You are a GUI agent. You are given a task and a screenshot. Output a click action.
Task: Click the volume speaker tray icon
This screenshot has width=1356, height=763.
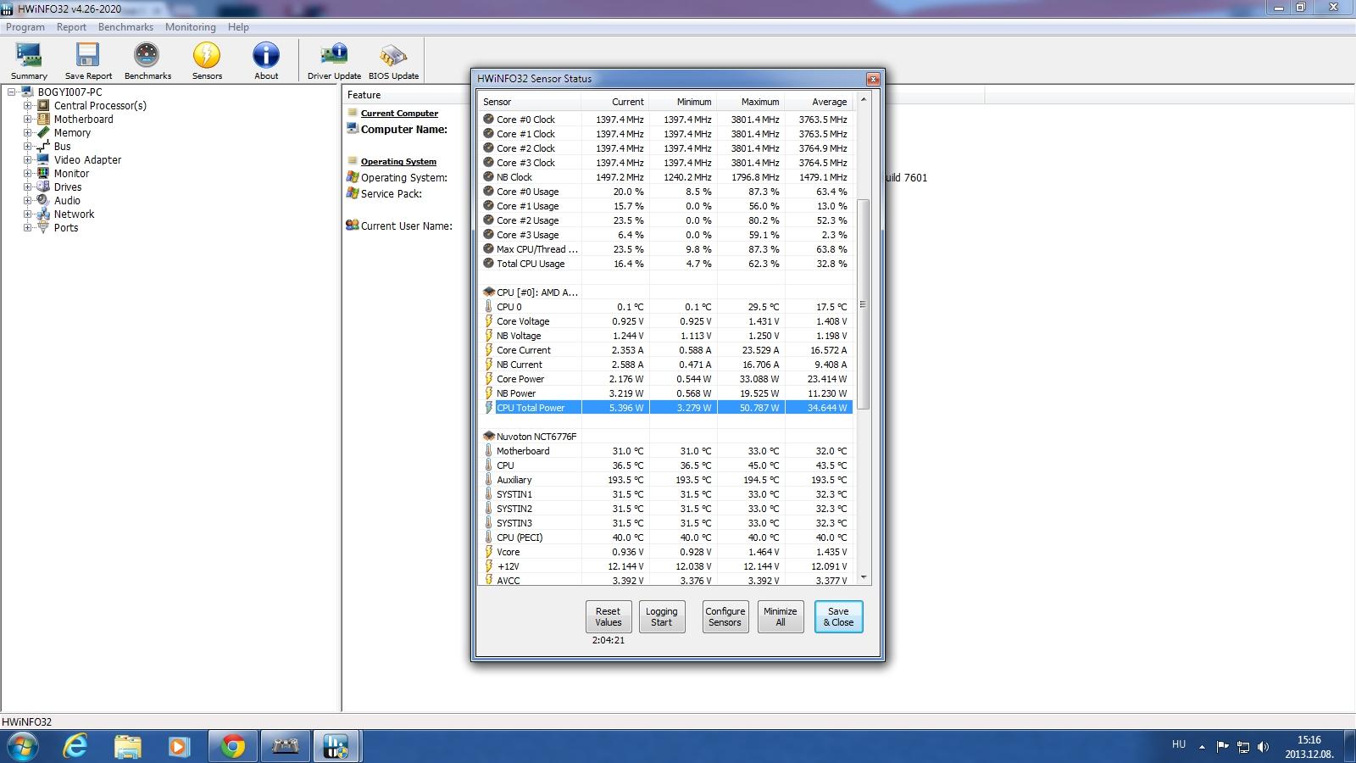pyautogui.click(x=1263, y=747)
